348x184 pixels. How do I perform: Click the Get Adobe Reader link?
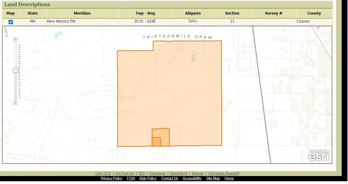point(224,173)
